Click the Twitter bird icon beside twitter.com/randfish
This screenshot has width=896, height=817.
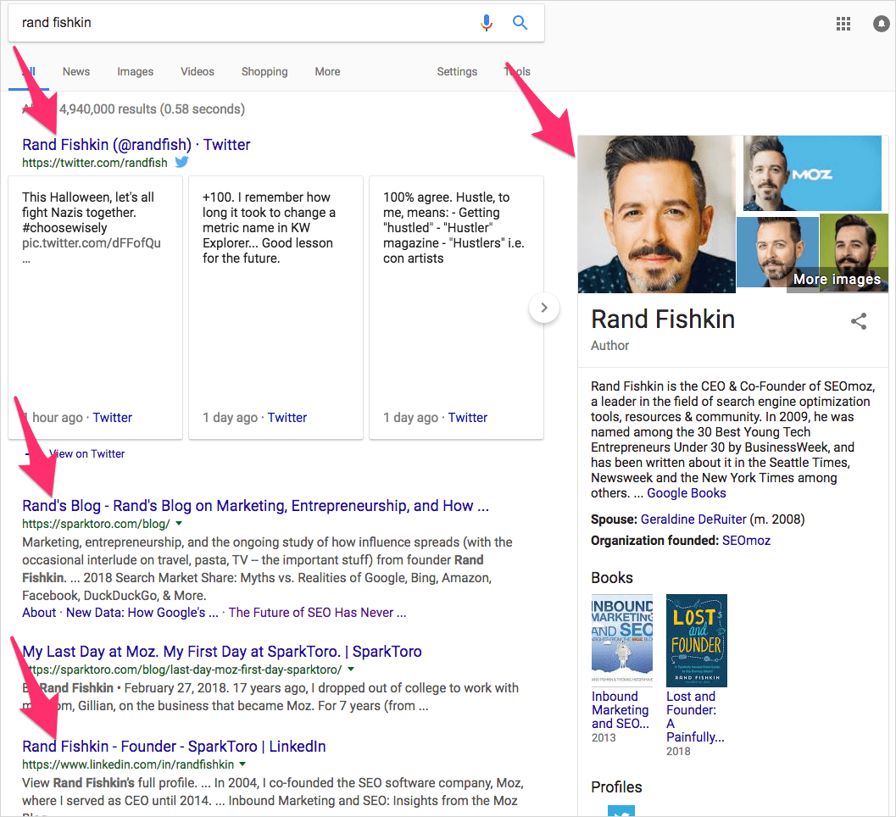click(181, 162)
